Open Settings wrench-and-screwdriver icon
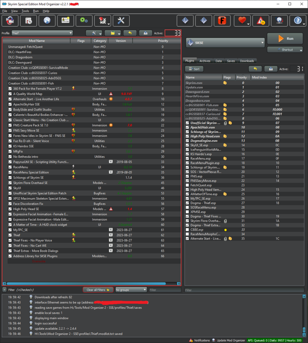 [x=121, y=21]
